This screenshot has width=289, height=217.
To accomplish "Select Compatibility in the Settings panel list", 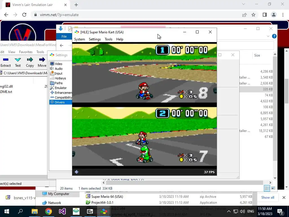I will coord(61,97).
